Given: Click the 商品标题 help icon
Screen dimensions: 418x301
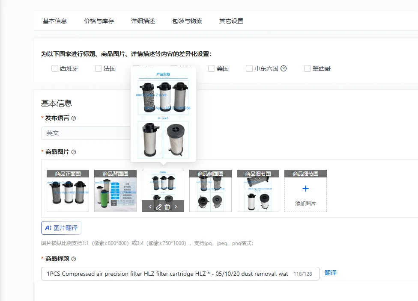Looking at the screenshot, I should 74,259.
